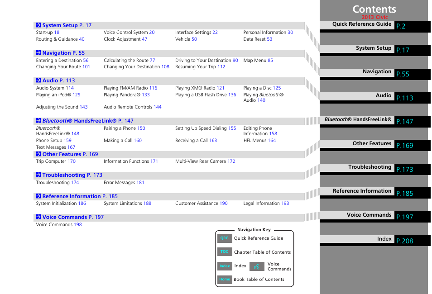Go to Text Messages page 167

point(56,147)
